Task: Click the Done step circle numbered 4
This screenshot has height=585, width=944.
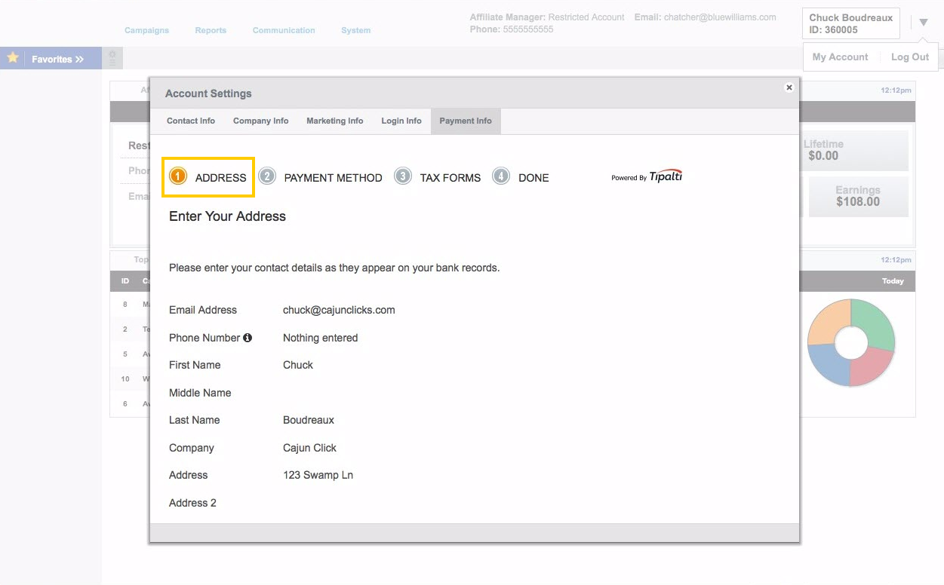Action: [500, 175]
